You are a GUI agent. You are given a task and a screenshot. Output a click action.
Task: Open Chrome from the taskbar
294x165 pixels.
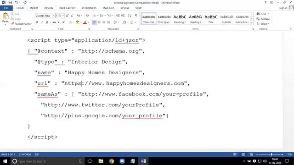click(111, 161)
